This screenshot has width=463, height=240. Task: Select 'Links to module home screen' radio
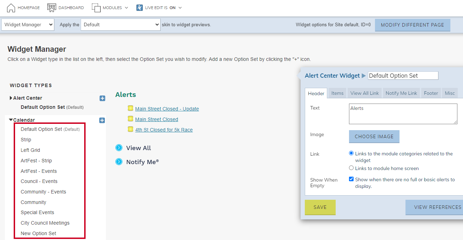pos(351,168)
